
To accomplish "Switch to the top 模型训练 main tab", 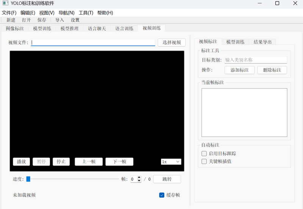I will click(x=42, y=29).
